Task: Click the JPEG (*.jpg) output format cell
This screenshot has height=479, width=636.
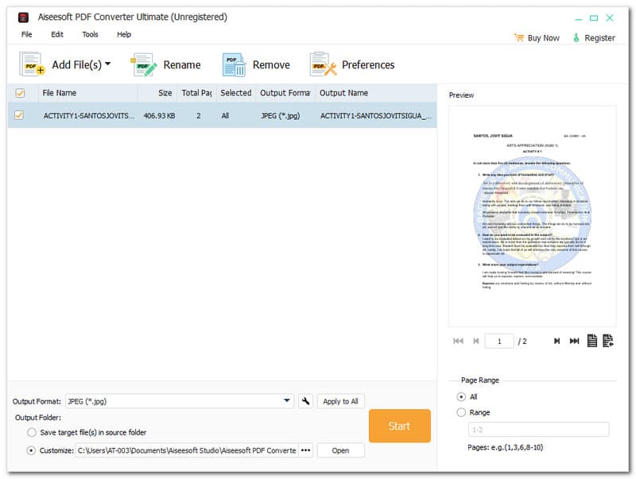Action: pos(281,116)
